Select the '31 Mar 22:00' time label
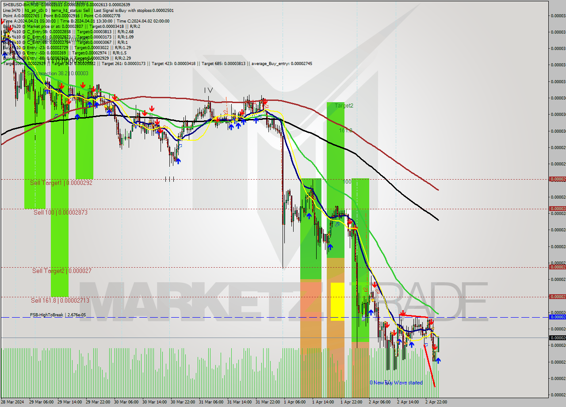The height and width of the screenshot is (407, 566). point(268,402)
